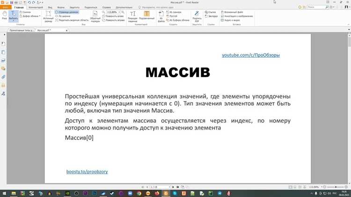Open the Windows Start menu

pos(4,193)
